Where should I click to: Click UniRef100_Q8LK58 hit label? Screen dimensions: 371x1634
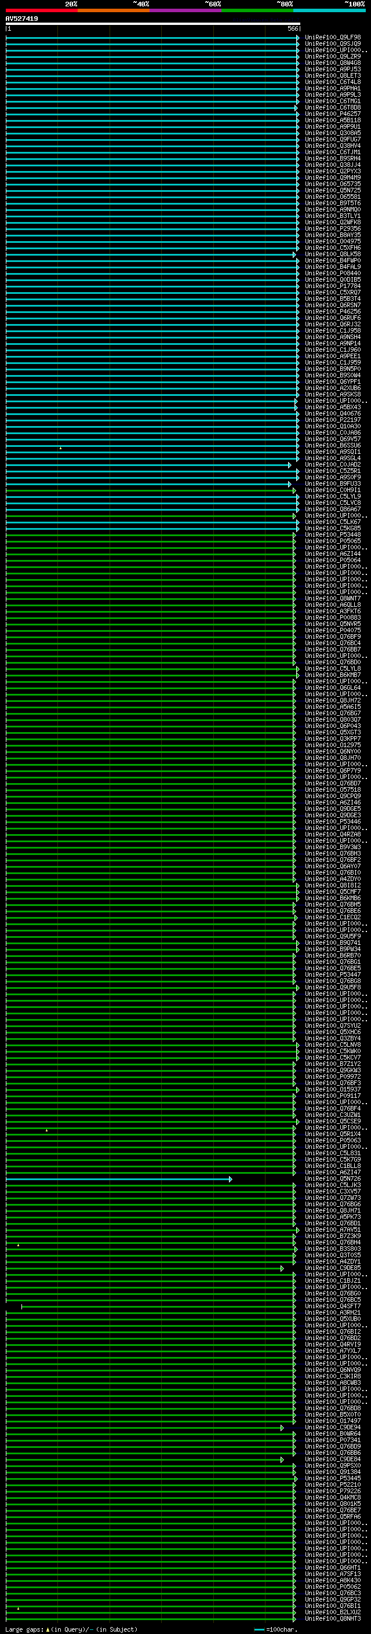tap(333, 254)
